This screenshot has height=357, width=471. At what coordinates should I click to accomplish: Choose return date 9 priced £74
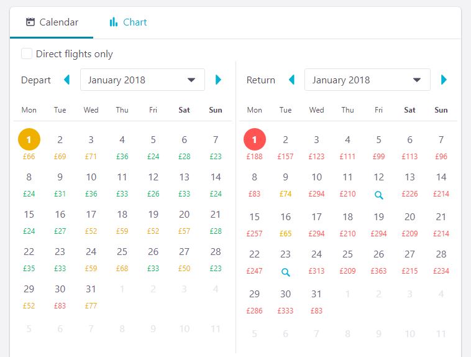click(285, 183)
